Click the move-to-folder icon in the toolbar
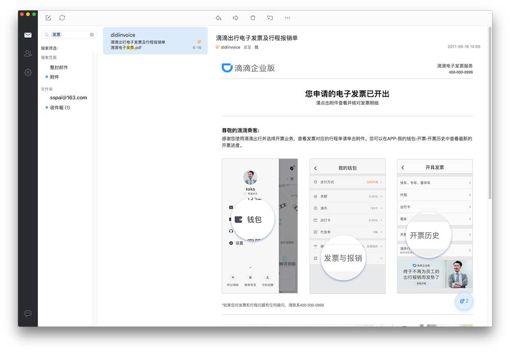The image size is (510, 352). (x=270, y=18)
